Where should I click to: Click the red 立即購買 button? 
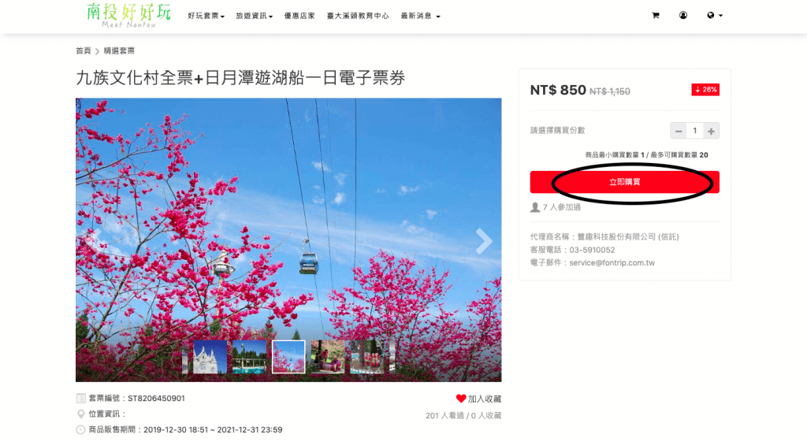(x=624, y=182)
